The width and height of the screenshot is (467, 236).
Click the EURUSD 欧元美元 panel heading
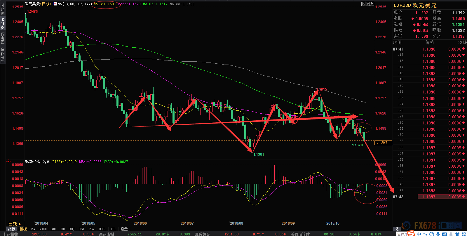[x=415, y=5]
